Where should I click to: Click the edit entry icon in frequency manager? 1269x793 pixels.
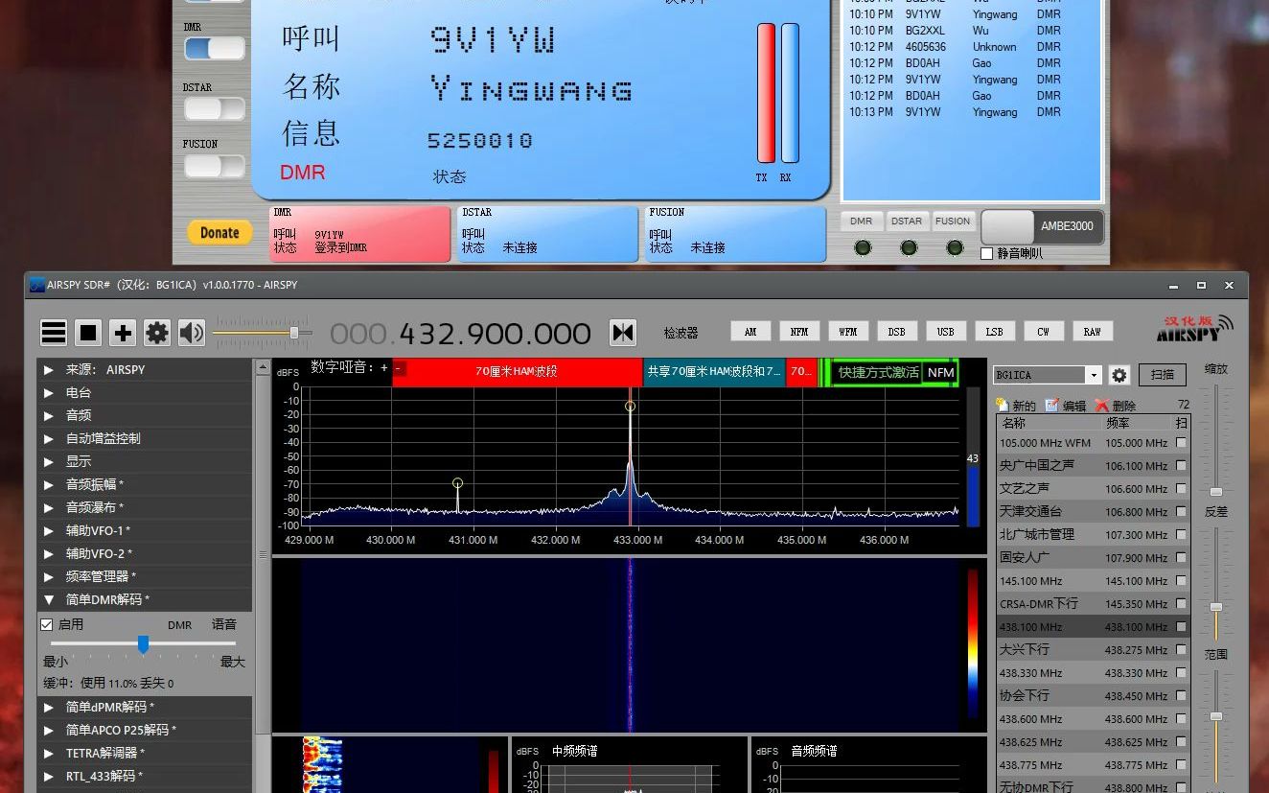(1052, 406)
